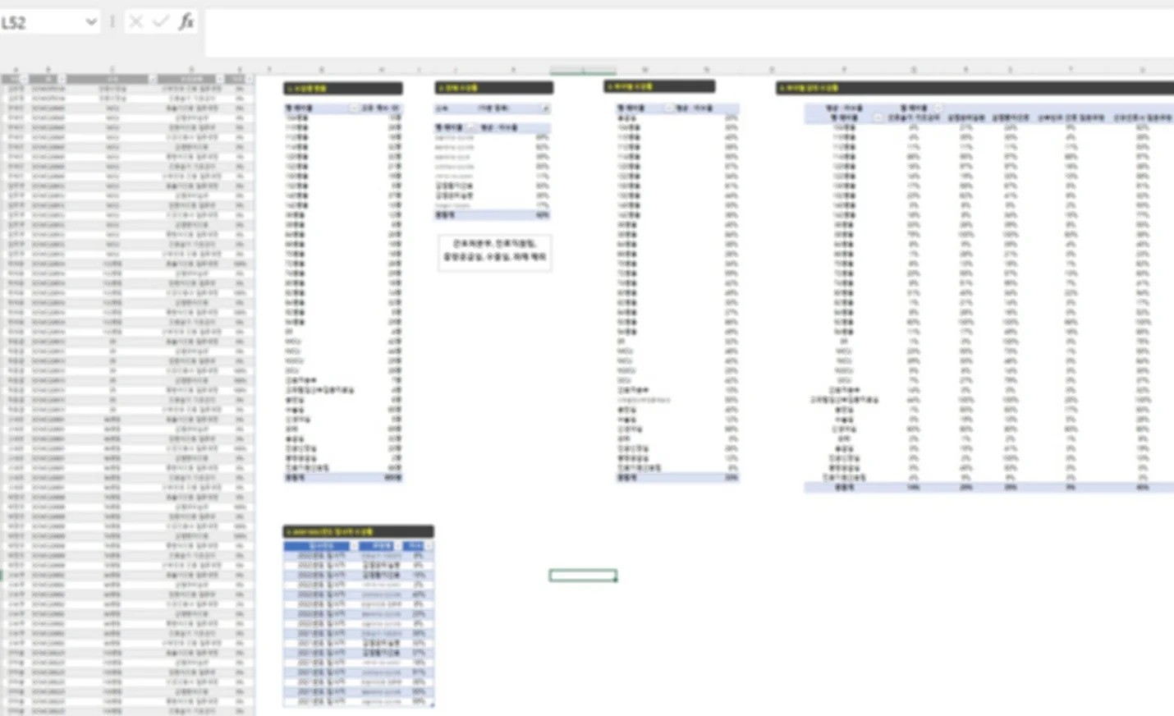1174x716 pixels.
Task: Open third column filter of bottom blue table
Action: [428, 546]
